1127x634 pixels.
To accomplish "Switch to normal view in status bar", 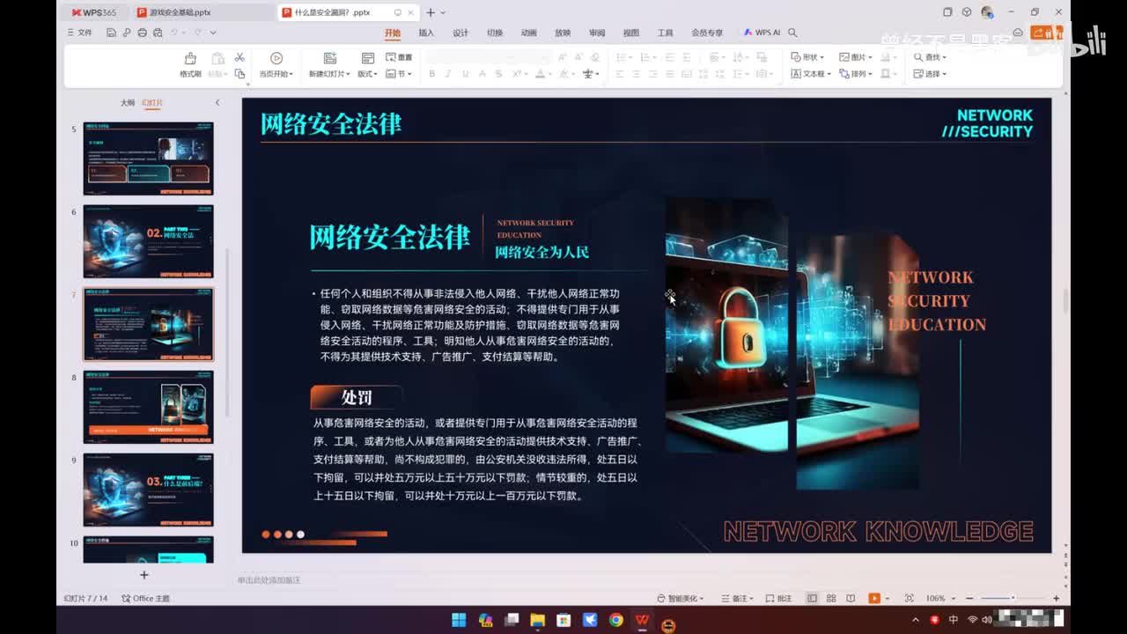I will click(x=812, y=598).
